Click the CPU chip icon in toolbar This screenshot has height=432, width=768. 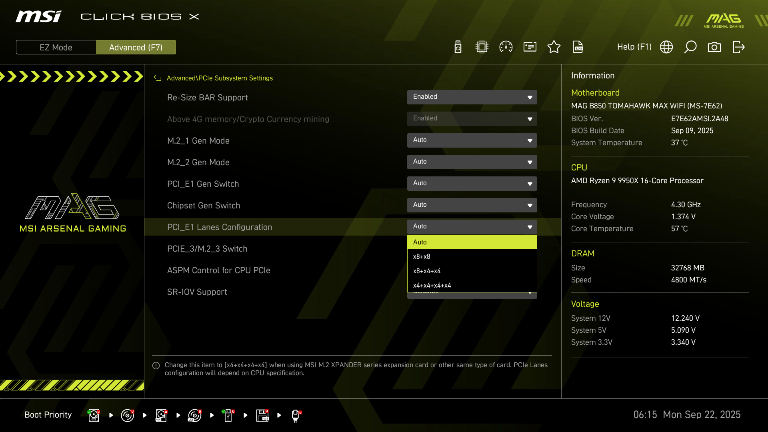pos(482,47)
